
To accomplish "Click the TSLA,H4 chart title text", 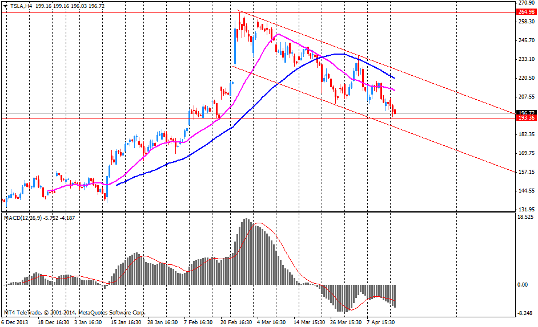I will tap(21, 6).
